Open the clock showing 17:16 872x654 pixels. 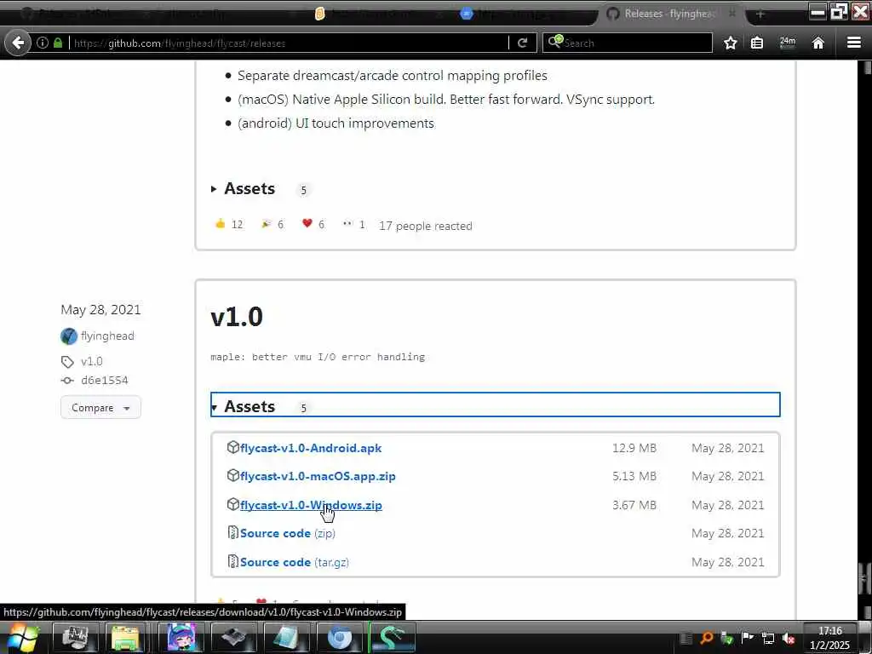829,638
